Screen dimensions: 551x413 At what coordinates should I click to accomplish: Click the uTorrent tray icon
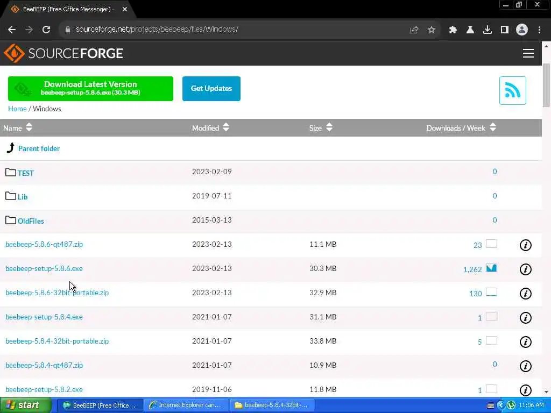(x=511, y=405)
